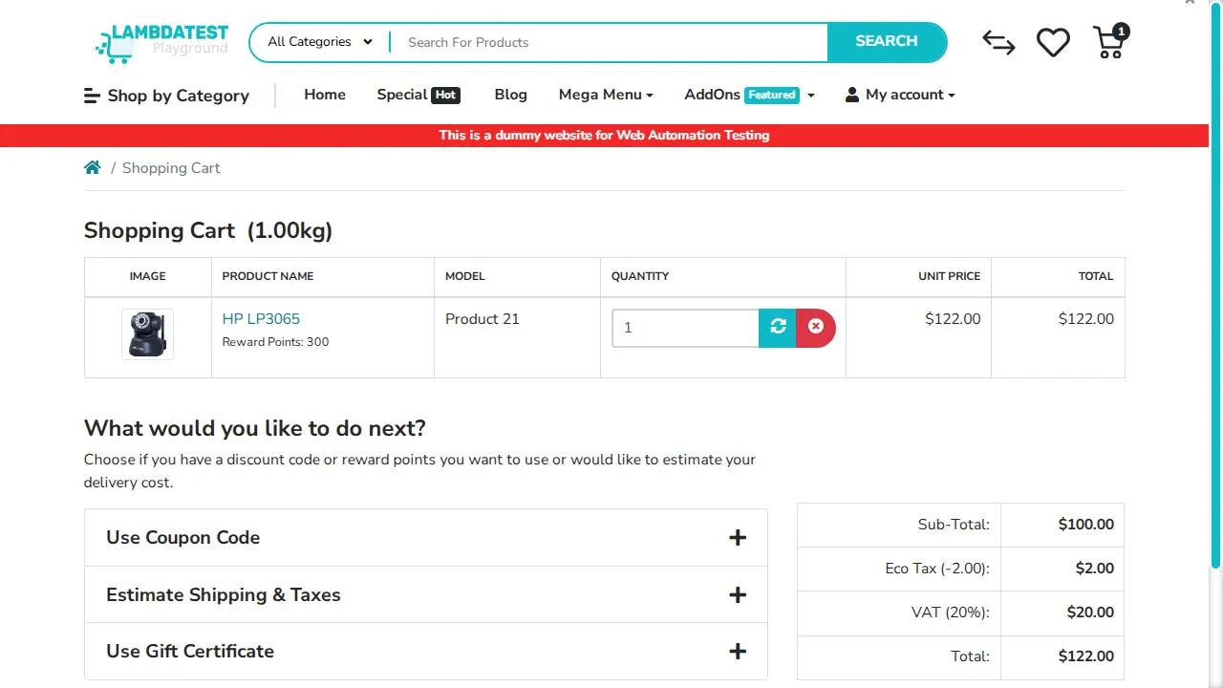This screenshot has height=688, width=1223.
Task: Open the wishlist heart icon
Action: pos(1053,42)
